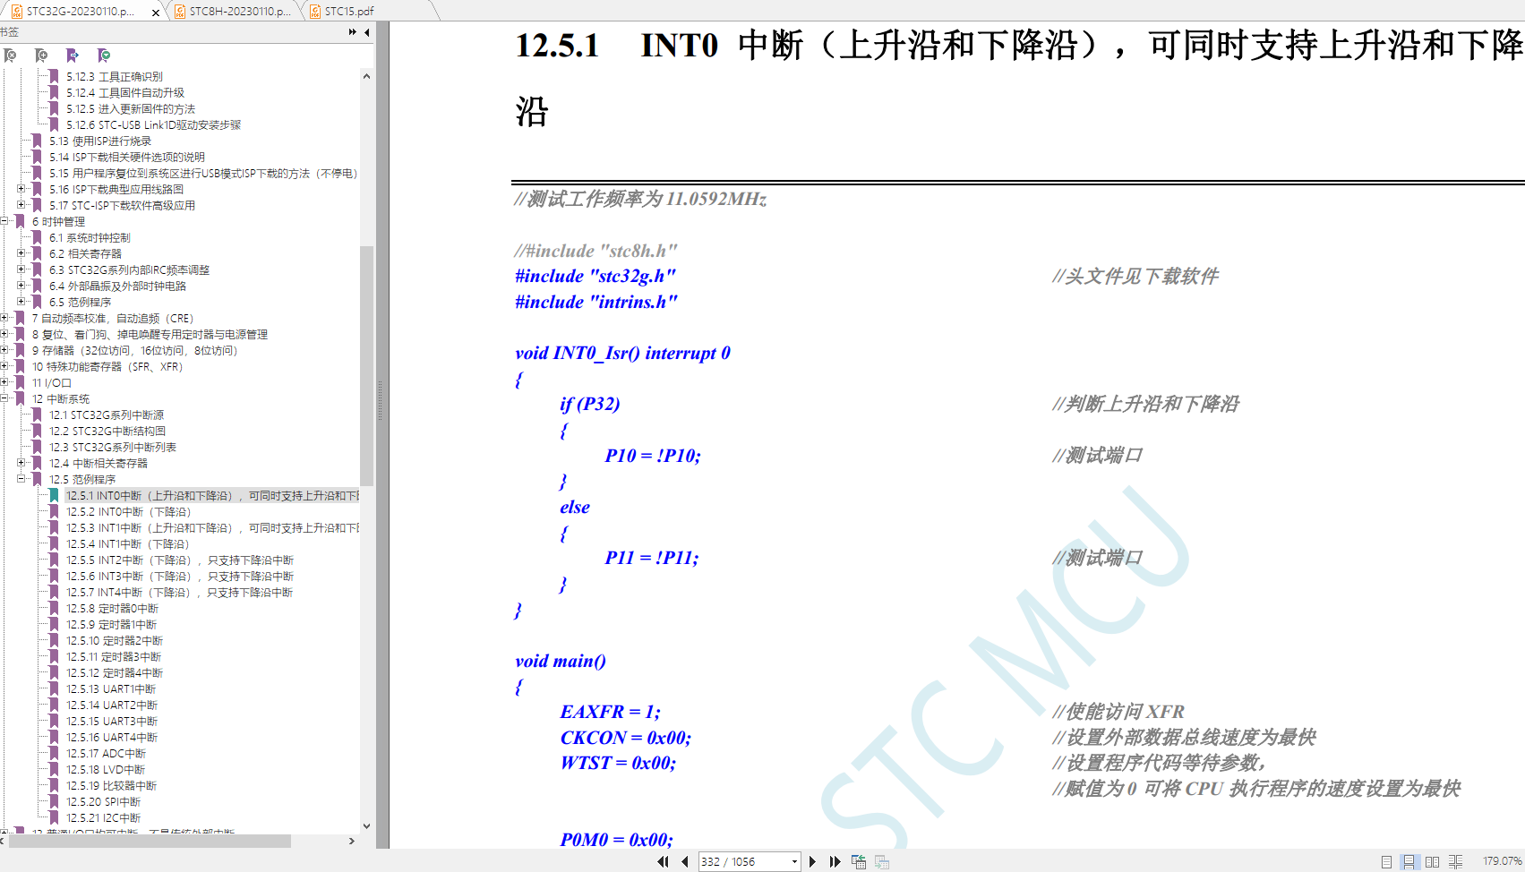Click the bookmark icon of 12.5.1 INT0中断

(x=55, y=495)
